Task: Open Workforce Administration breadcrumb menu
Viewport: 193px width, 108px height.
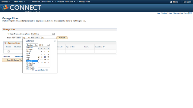Action: click(x=43, y=2)
